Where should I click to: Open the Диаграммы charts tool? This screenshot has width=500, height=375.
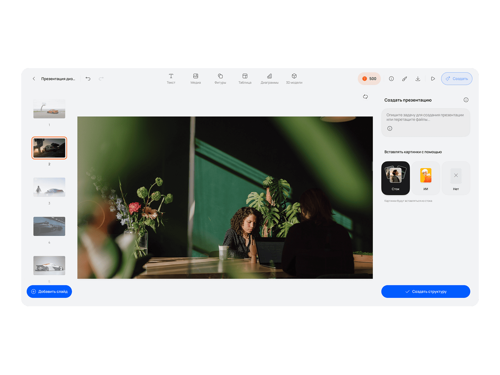[269, 78]
